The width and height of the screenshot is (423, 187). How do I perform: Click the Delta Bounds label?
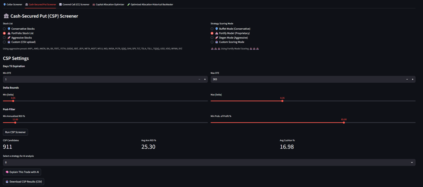pyautogui.click(x=11, y=88)
